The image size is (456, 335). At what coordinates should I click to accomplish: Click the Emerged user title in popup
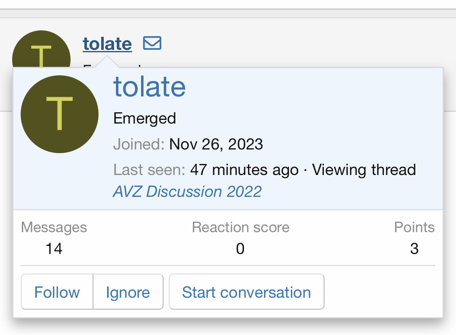(145, 118)
